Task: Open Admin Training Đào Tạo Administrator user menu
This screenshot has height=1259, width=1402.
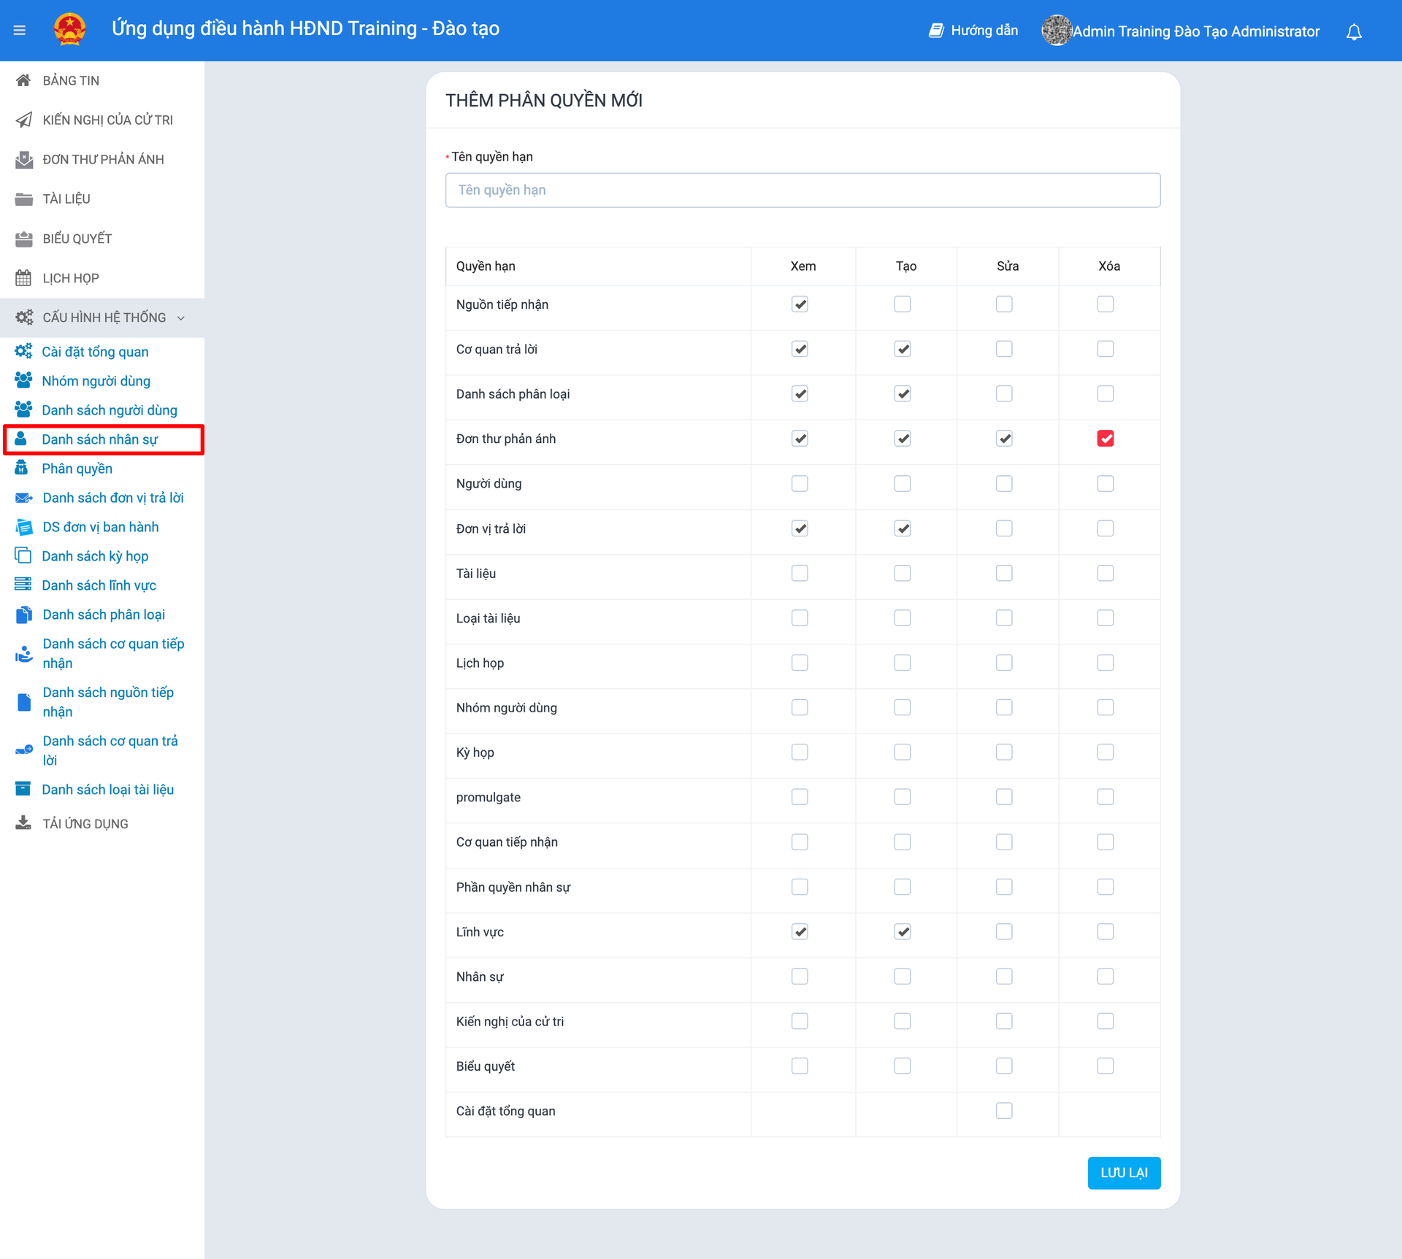Action: [x=1195, y=31]
